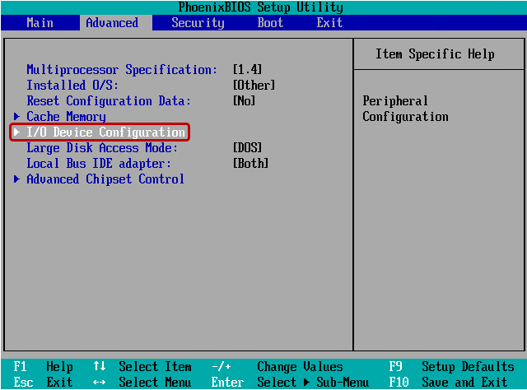Viewport: 527px width, 390px height.
Task: Go to the Exit tab
Action: (x=329, y=23)
